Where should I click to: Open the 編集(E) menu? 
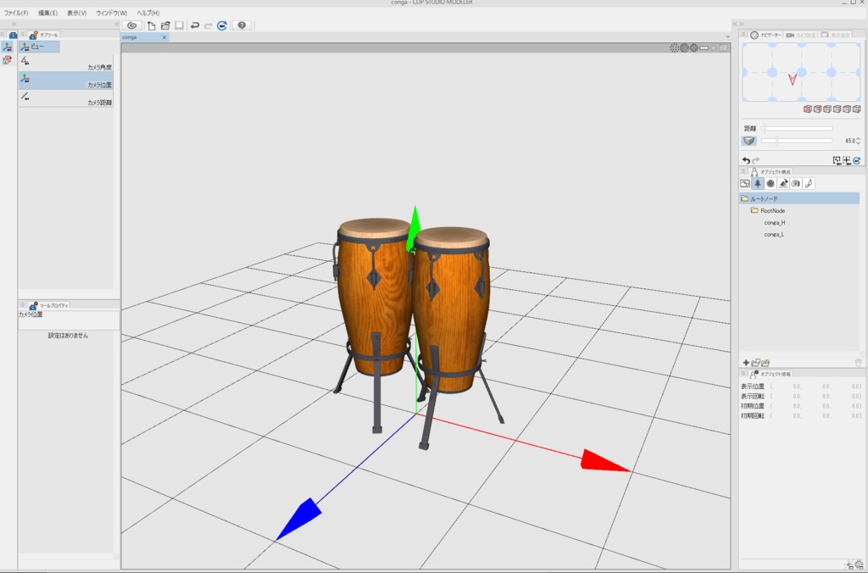pyautogui.click(x=47, y=13)
